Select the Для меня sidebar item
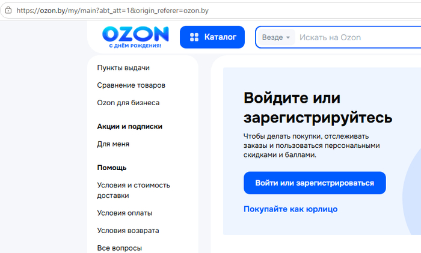This screenshot has width=421, height=253. click(x=113, y=144)
